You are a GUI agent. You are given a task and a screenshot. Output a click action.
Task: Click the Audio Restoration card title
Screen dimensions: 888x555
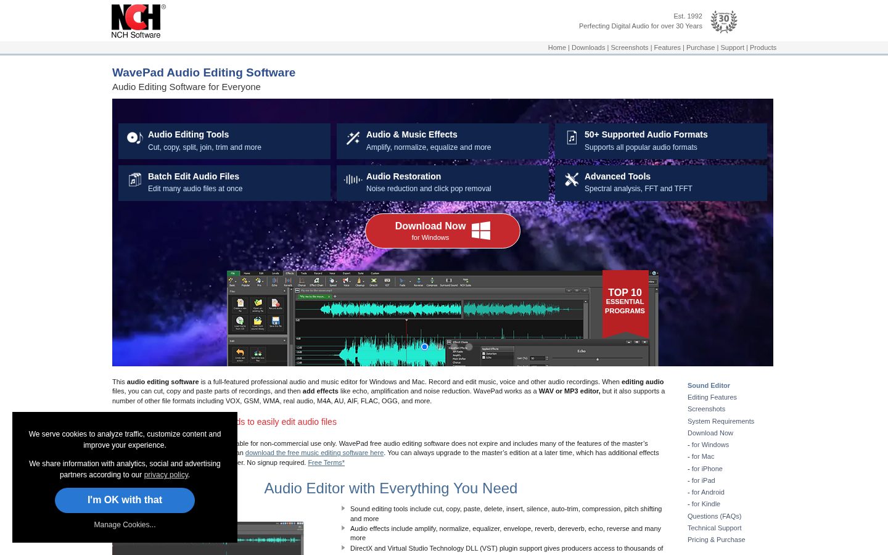tap(403, 176)
